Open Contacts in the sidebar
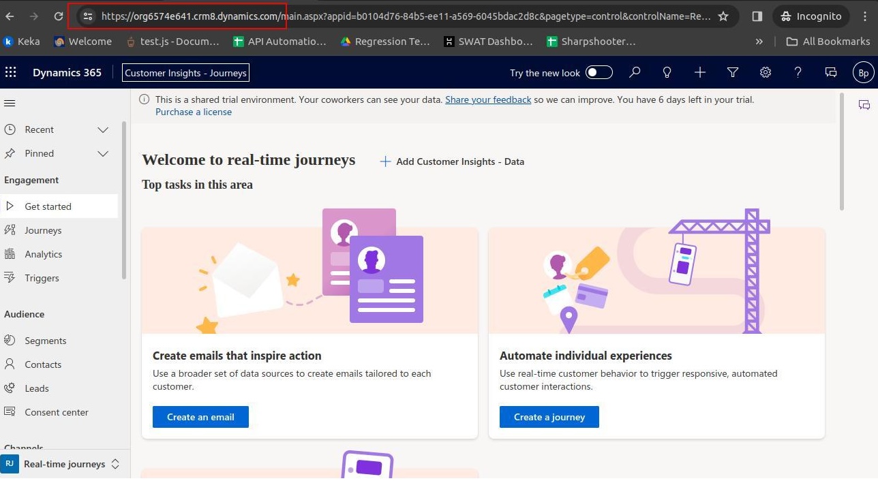 click(59, 364)
